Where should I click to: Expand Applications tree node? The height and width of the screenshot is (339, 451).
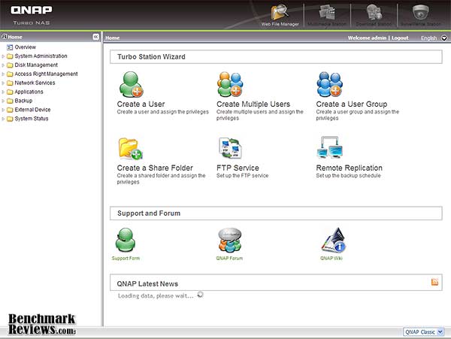click(x=3, y=92)
